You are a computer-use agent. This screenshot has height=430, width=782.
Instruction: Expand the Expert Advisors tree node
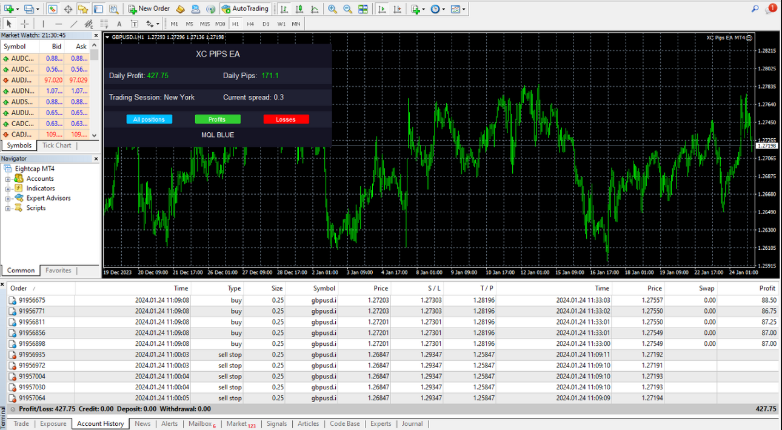tap(8, 198)
